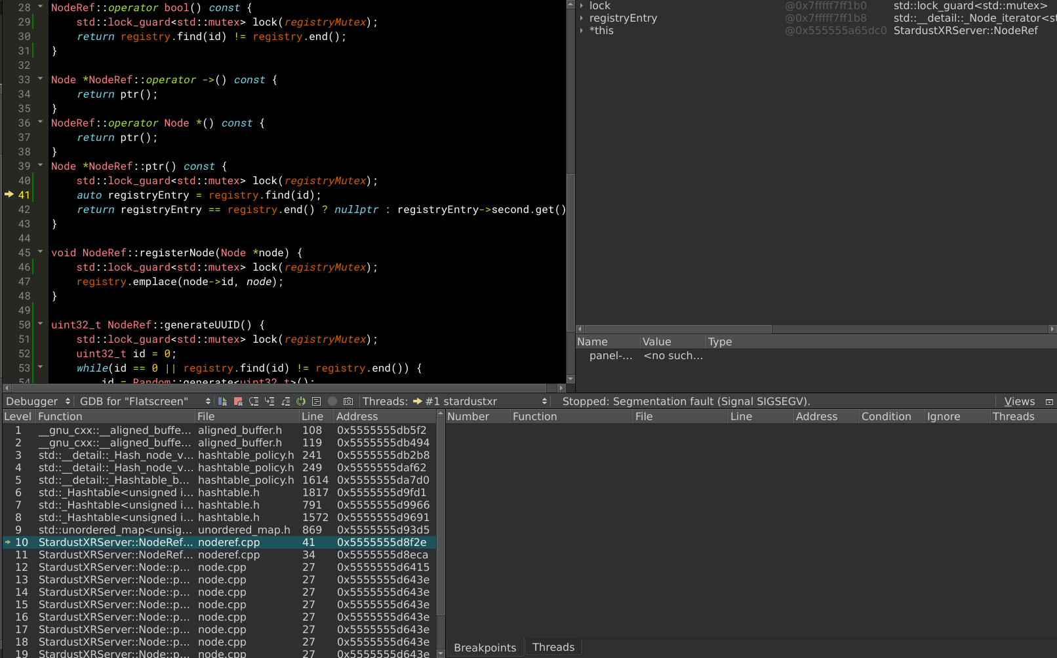Click the red Stop Debugger icon
Viewport: 1057px width, 658px height.
coord(238,401)
